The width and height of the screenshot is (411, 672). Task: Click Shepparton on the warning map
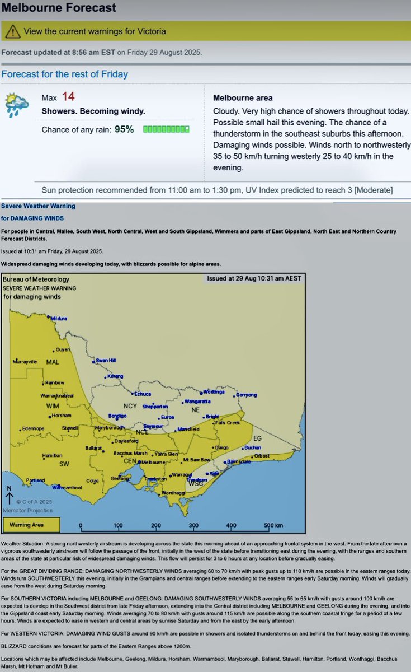155,407
